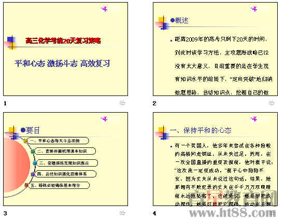Click the fifth outline pill starting with 五
Viewport: 285px width, 219px height.
point(59,185)
